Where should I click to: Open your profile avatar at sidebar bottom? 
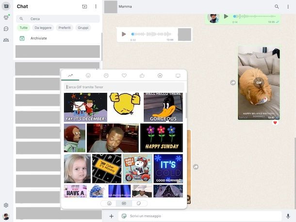[x=6, y=217]
